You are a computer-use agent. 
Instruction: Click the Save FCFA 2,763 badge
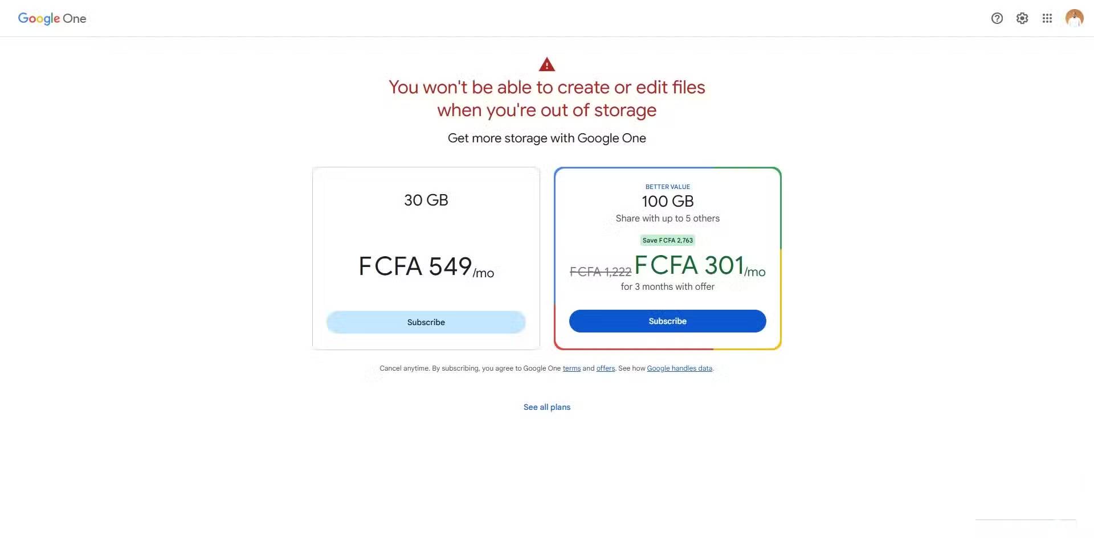[668, 240]
